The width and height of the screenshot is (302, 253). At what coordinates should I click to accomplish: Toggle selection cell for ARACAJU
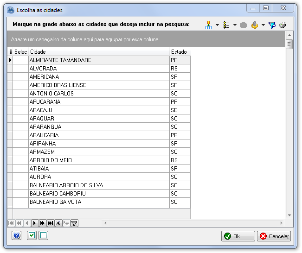tap(20, 110)
